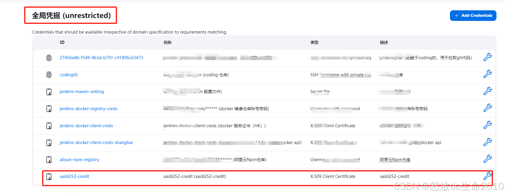
Task: Click the 类型 column header
Action: tap(314, 42)
